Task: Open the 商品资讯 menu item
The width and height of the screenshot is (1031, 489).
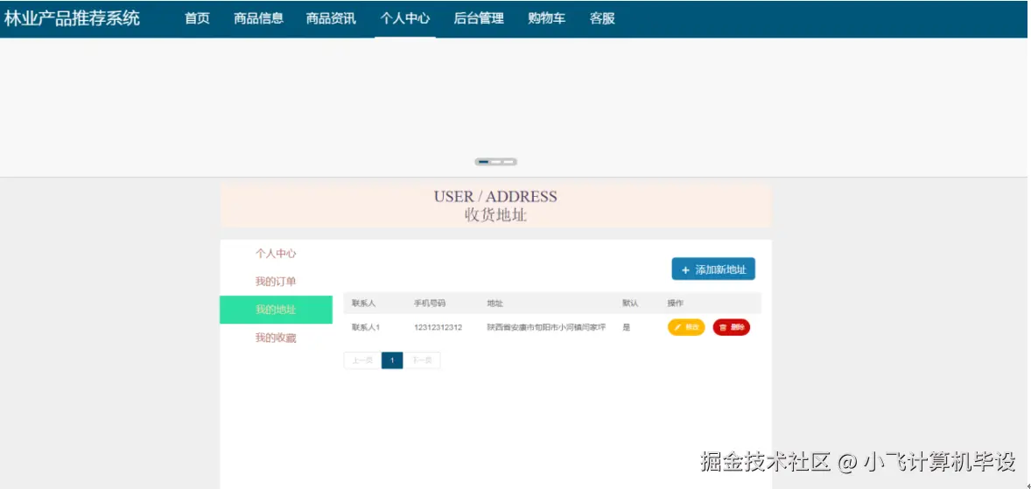Action: pos(331,18)
